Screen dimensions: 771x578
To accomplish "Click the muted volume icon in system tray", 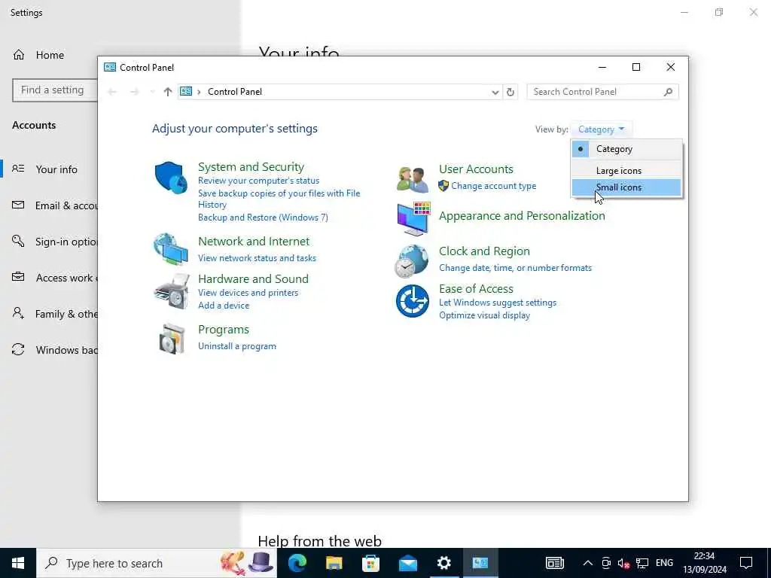I will [x=623, y=563].
